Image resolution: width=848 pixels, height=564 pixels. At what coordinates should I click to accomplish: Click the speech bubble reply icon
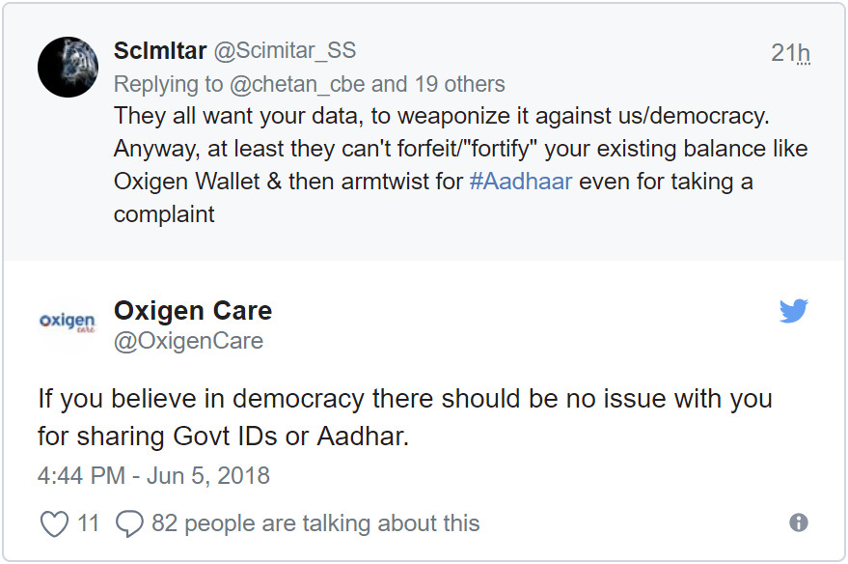tap(129, 523)
